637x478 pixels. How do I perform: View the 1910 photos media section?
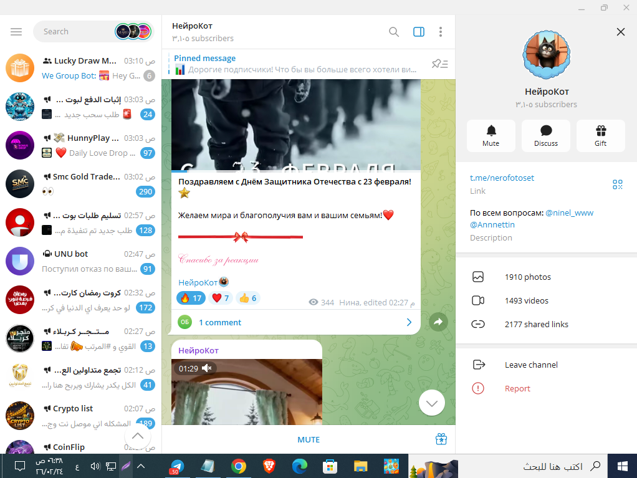tap(546, 277)
